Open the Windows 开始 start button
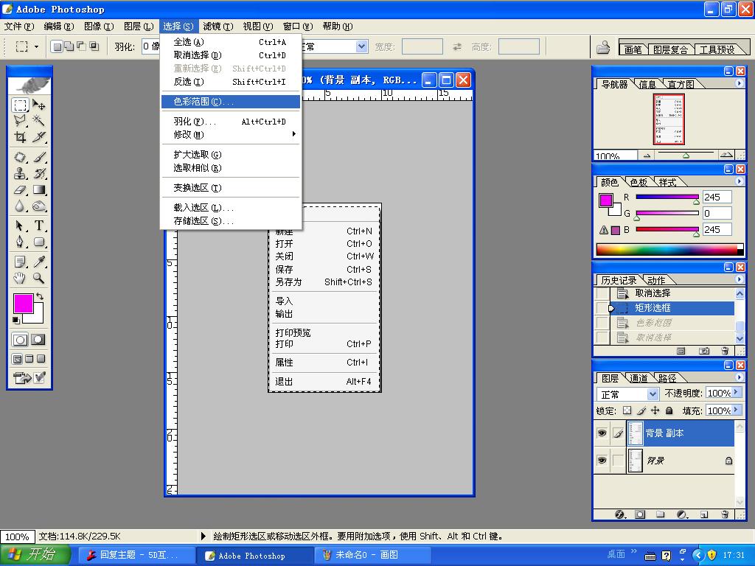The image size is (755, 566). (x=35, y=554)
